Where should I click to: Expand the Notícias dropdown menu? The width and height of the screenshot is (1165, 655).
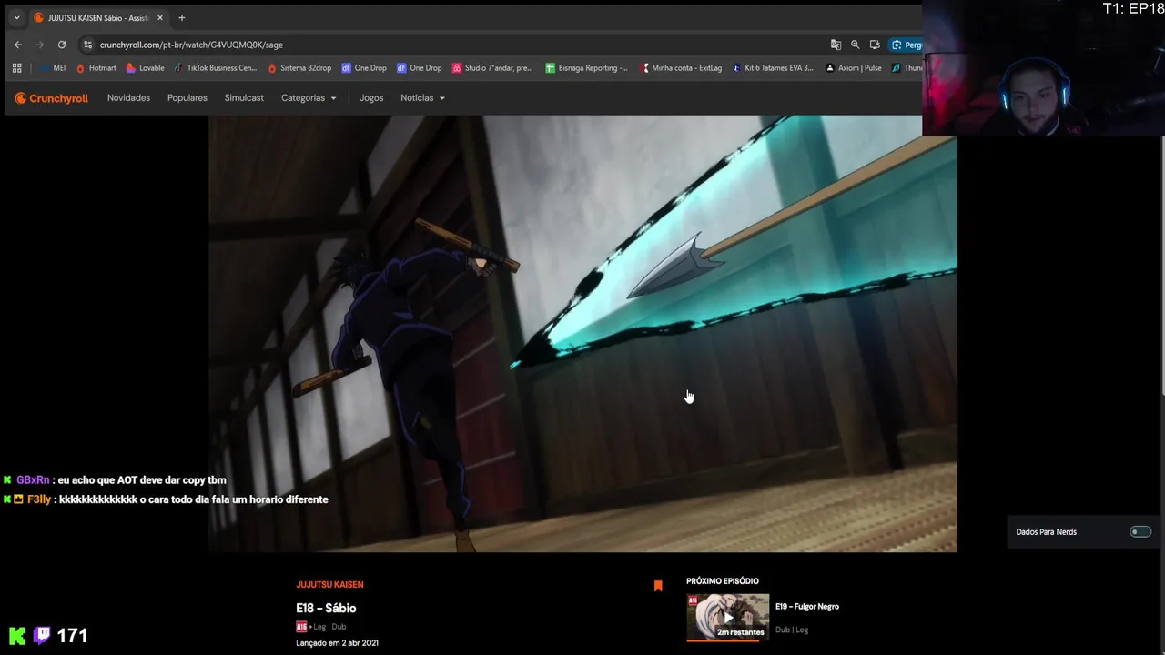422,98
